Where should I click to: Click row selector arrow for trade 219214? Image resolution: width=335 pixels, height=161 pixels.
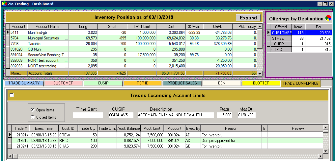[x=10, y=135]
